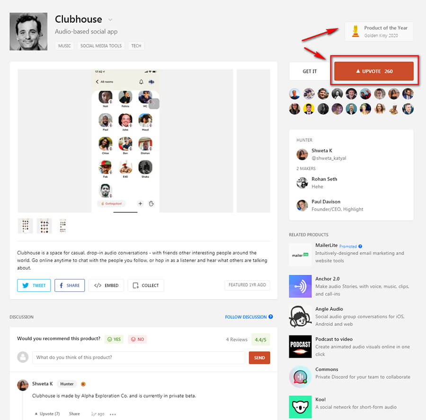Open the Anchor 2.0 product icon
This screenshot has width=426, height=420.
click(300, 286)
